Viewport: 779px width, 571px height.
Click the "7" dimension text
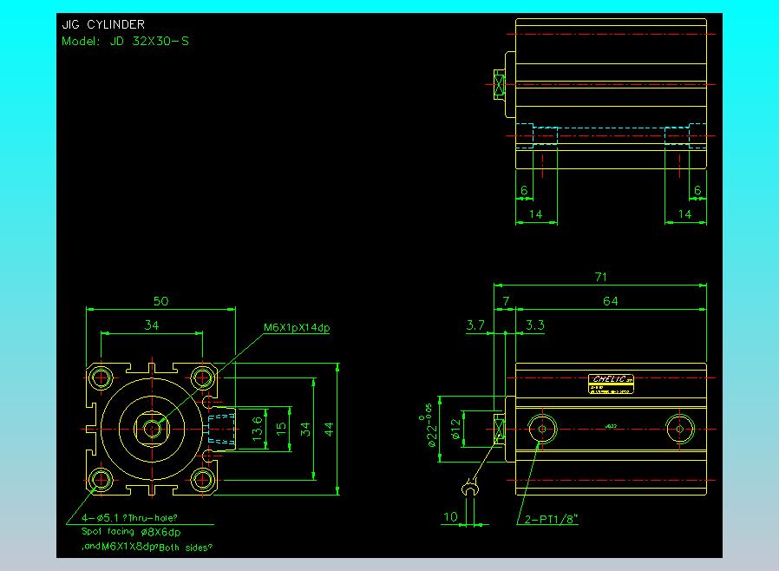(x=506, y=301)
